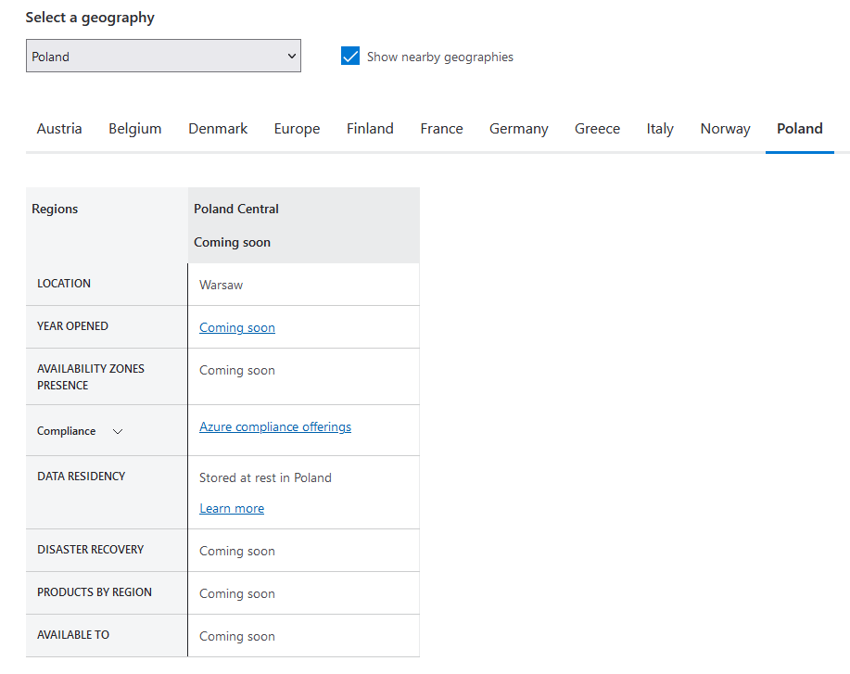Click Stored at rest in Poland text
This screenshot has width=850, height=674.
pos(265,477)
